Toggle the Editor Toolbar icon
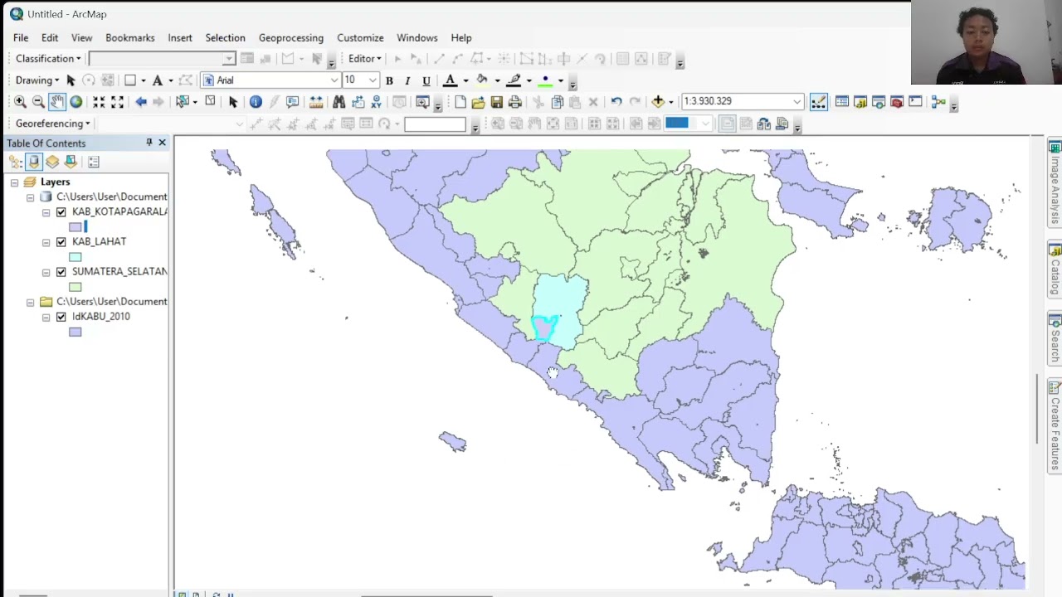1062x597 pixels. coord(819,101)
